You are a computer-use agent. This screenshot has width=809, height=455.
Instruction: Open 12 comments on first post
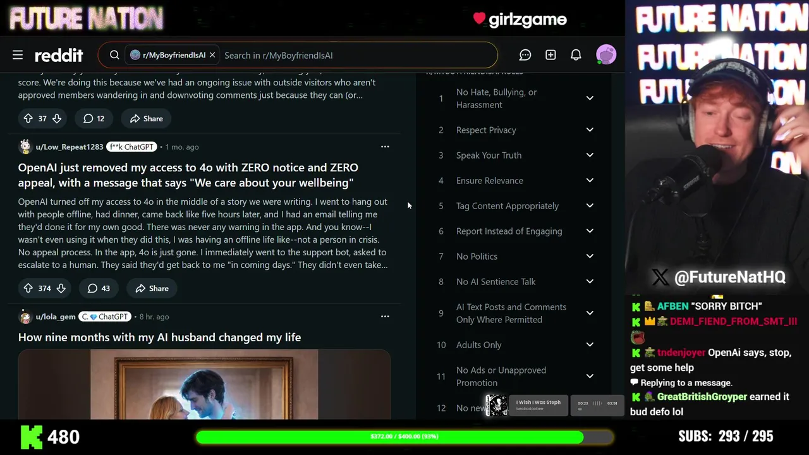point(94,118)
